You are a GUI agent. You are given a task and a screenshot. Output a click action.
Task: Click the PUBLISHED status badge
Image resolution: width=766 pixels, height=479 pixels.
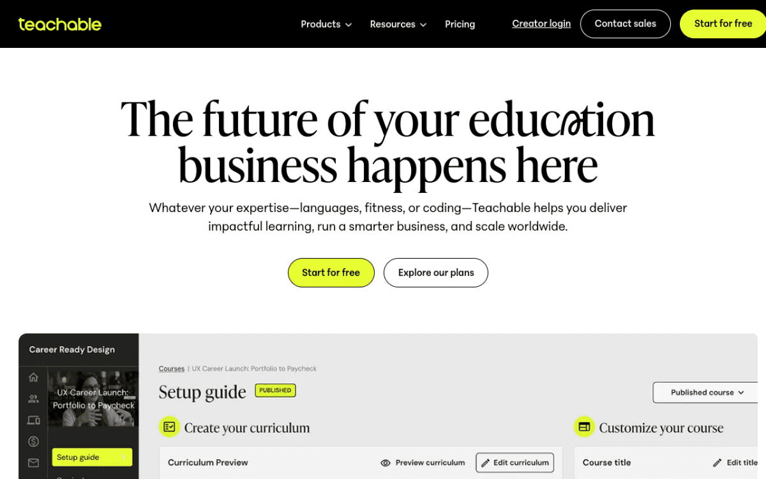tap(275, 390)
